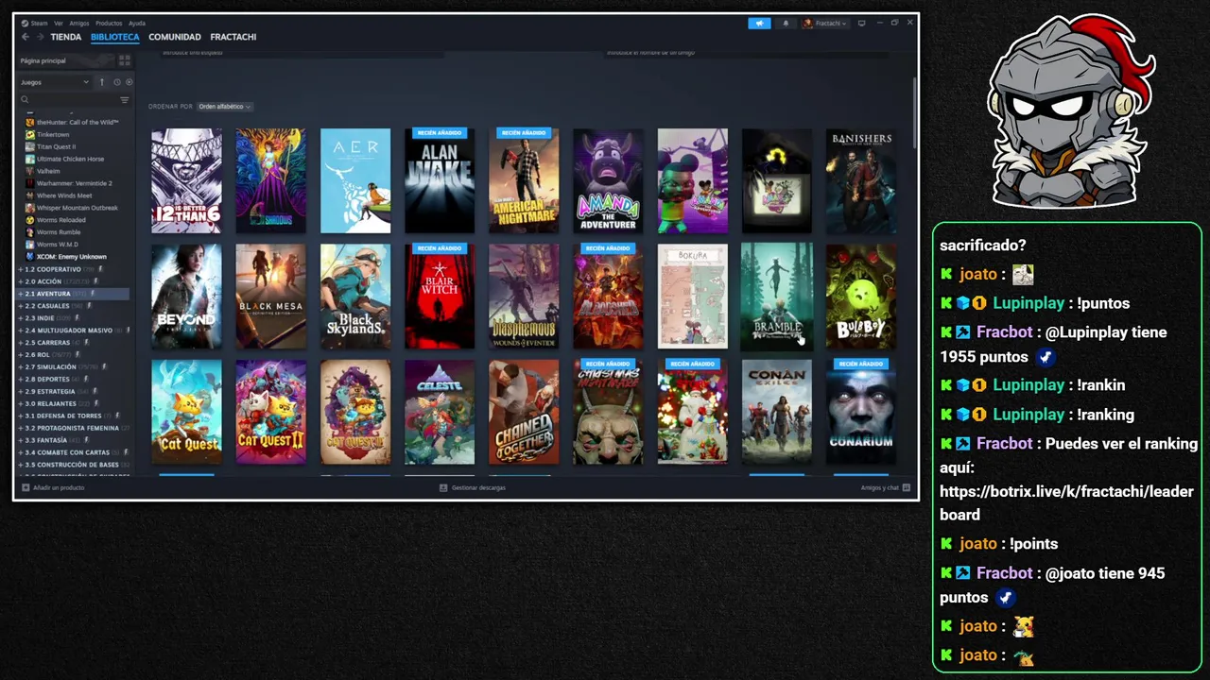
Task: Expand the 2.6 ROL collection
Action: click(21, 355)
